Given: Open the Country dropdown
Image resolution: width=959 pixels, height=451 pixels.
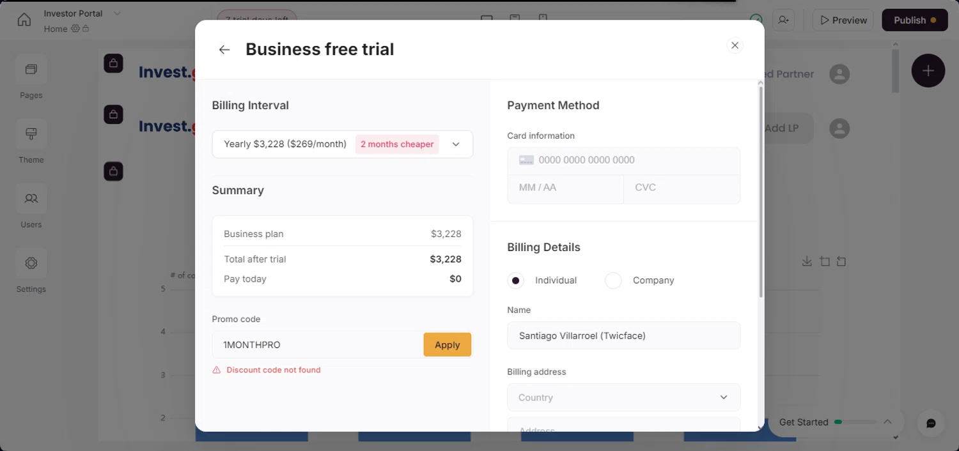Looking at the screenshot, I should 624,397.
